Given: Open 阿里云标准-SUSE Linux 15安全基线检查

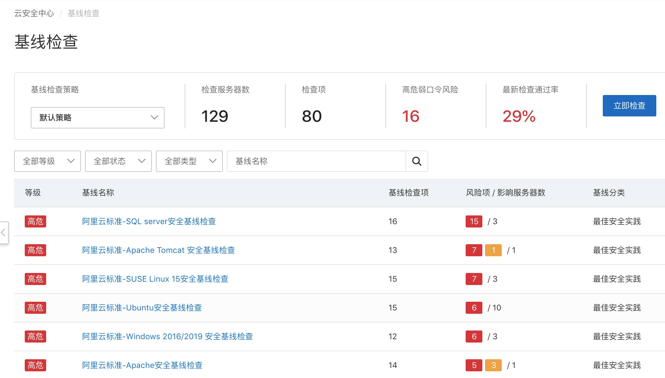Looking at the screenshot, I should 155,279.
